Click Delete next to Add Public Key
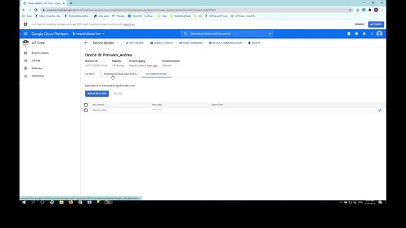The image size is (406, 228). (x=117, y=94)
